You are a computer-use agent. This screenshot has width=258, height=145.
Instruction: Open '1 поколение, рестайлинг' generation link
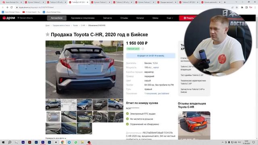pyautogui.click(x=157, y=93)
